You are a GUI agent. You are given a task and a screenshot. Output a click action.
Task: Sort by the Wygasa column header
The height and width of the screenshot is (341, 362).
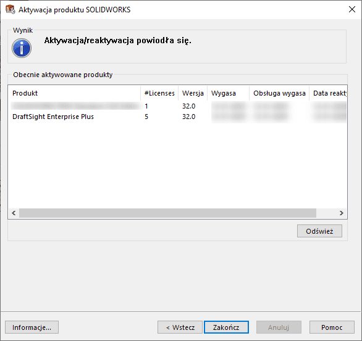[x=228, y=93]
